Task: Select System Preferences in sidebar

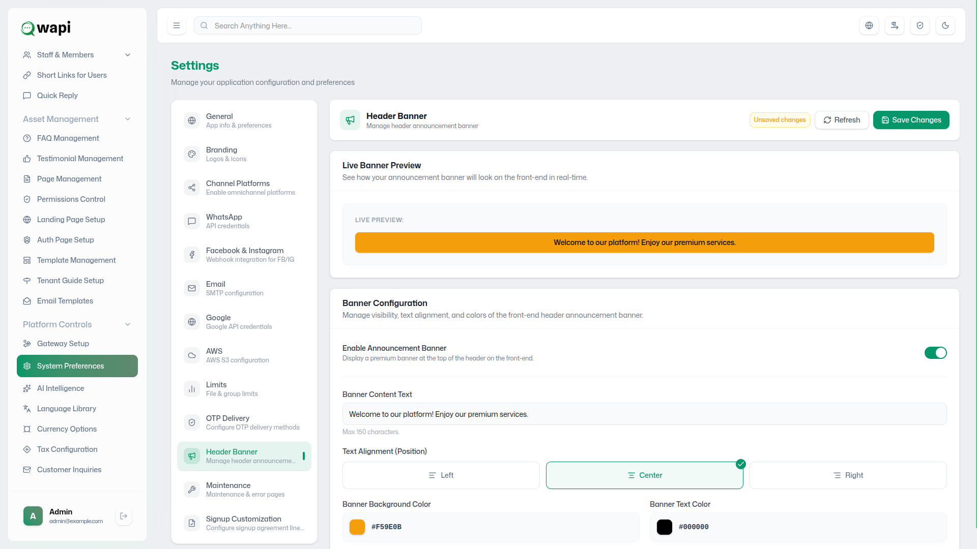Action: 77,366
